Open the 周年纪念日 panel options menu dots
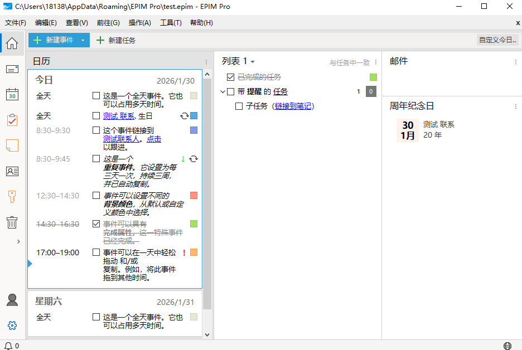Screen dimensions: 522x350 coord(516,106)
